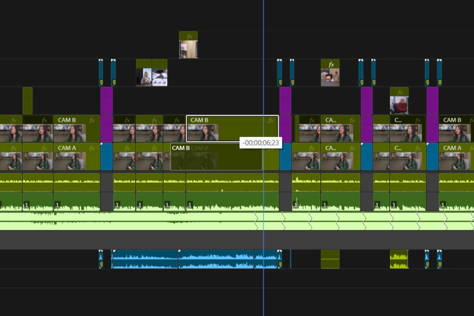Select the first teal marker clip right of the playhead
This screenshot has width=474, height=316.
[279, 73]
